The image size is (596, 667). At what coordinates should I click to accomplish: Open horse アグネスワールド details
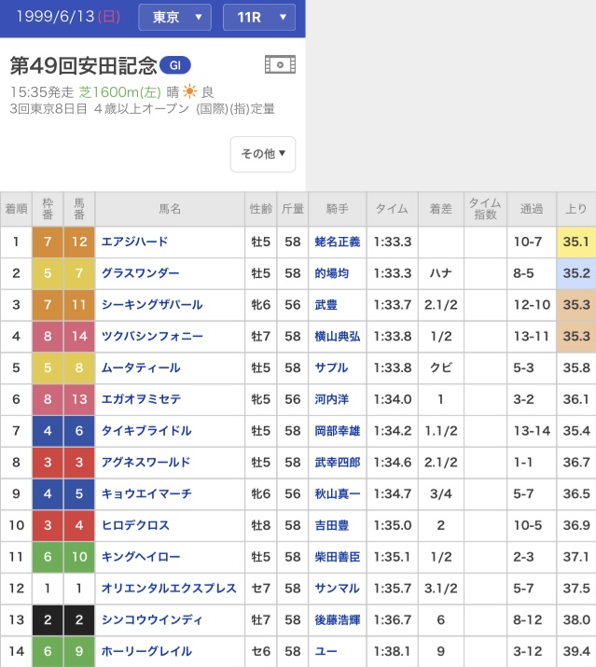click(x=146, y=462)
